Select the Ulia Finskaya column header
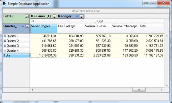The height and width of the screenshot is (103, 172). (x=71, y=28)
